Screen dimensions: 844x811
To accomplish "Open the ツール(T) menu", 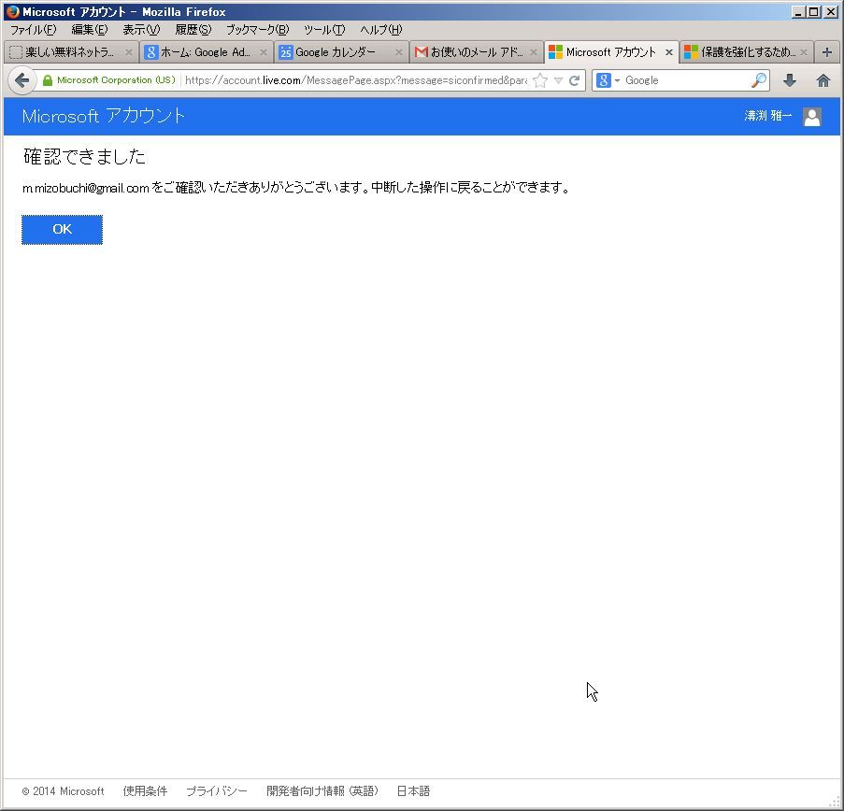I will pos(324,30).
